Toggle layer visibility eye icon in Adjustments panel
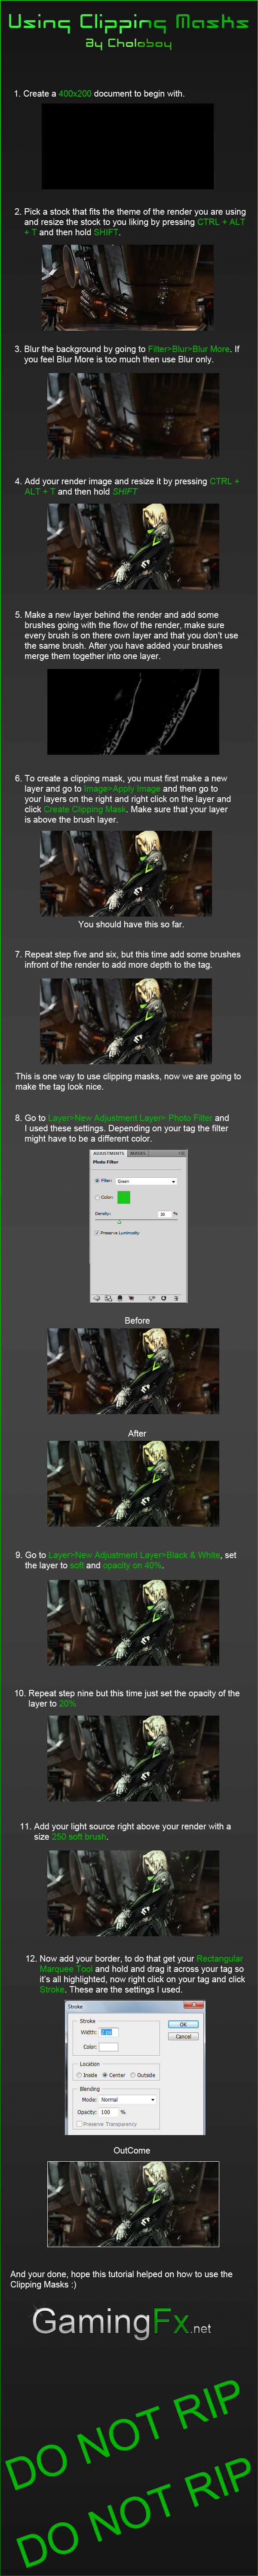The image size is (258, 2576). [x=132, y=1298]
